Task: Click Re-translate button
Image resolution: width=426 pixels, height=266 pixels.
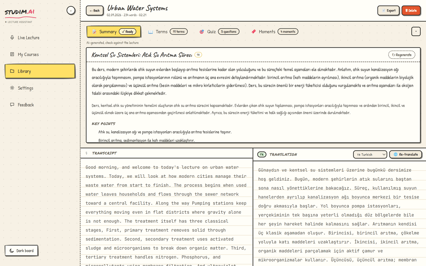Action: pyautogui.click(x=406, y=155)
